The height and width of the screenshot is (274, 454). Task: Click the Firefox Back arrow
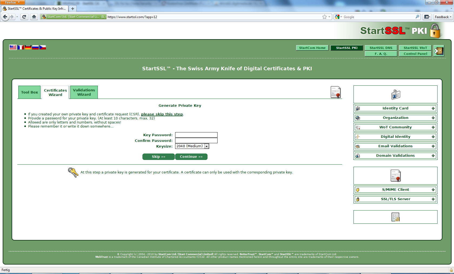pyautogui.click(x=5, y=17)
